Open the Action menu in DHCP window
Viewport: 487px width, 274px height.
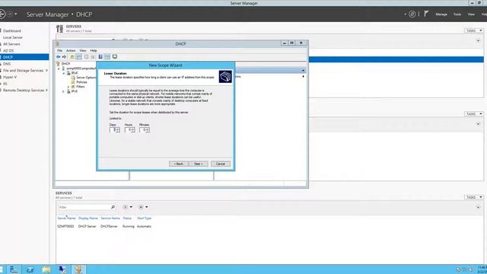71,50
